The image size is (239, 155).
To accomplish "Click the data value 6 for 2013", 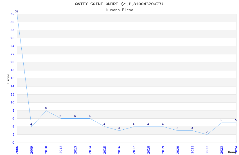I will click(75, 116).
